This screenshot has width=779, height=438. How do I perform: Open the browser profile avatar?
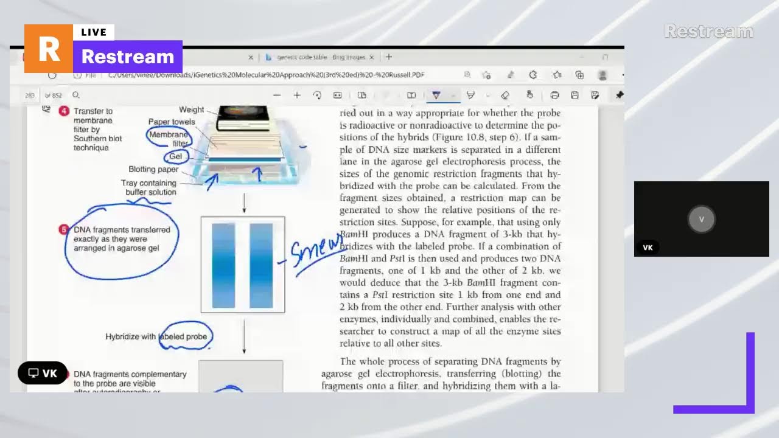coord(603,75)
